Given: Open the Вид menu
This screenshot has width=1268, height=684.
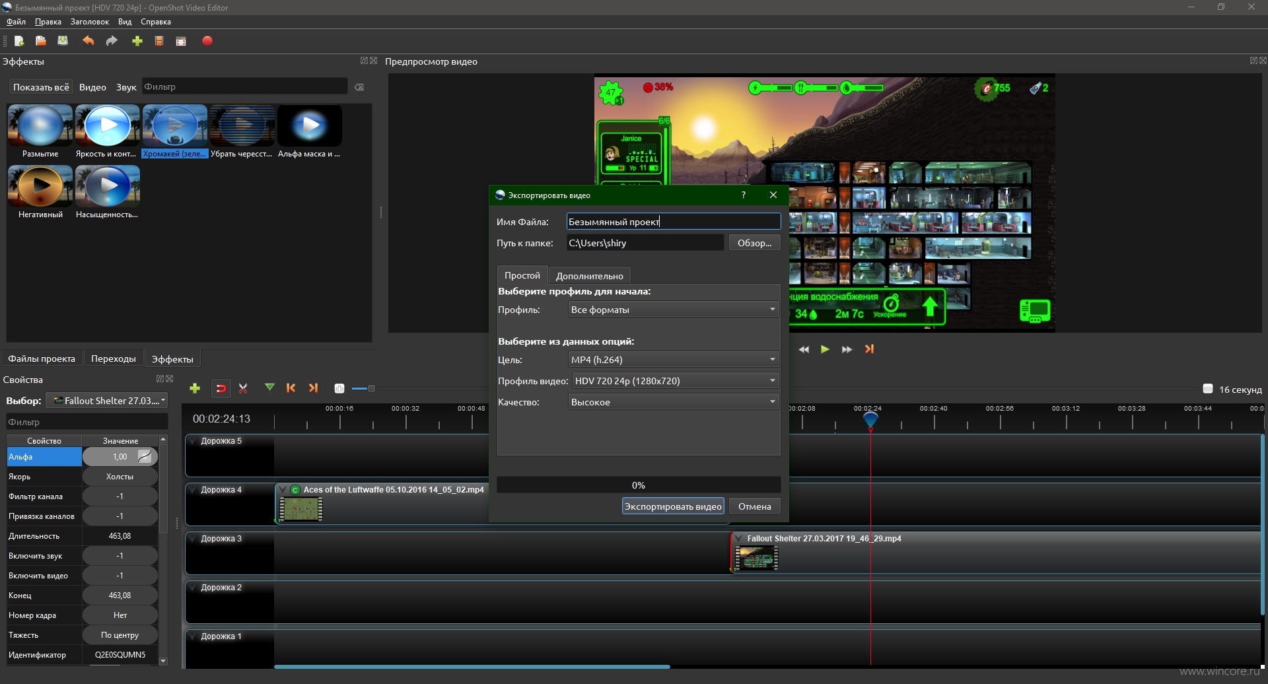Looking at the screenshot, I should pyautogui.click(x=125, y=22).
